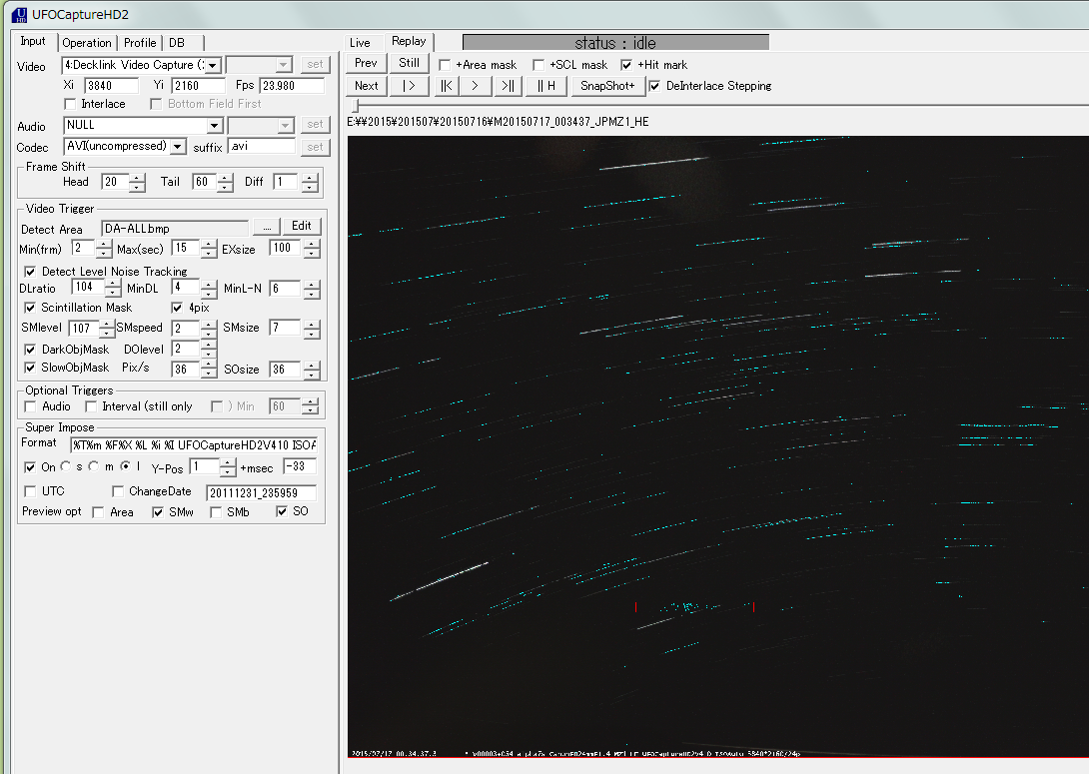The height and width of the screenshot is (774, 1089).
Task: Open the Codec AVI(uncompressed) dropdown
Action: [x=178, y=147]
